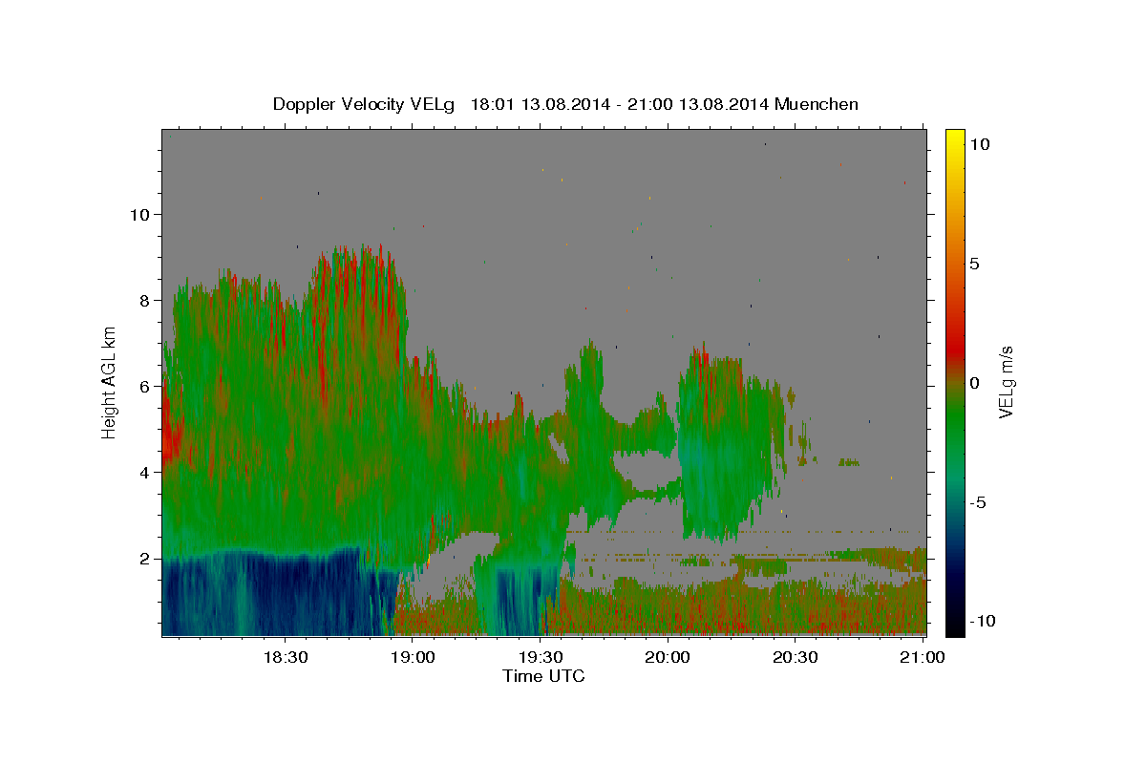Click height axis label 2
The width and height of the screenshot is (1146, 764).
(147, 559)
